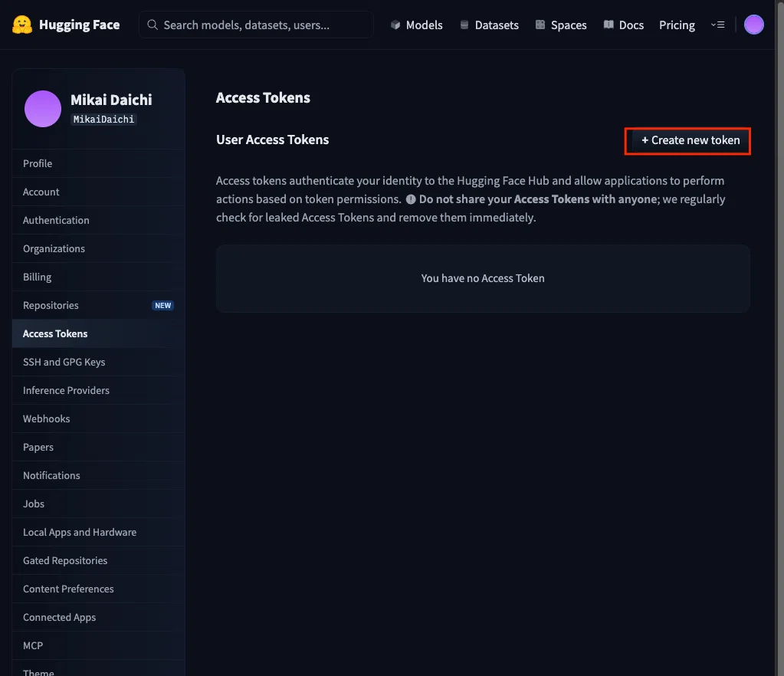Screen dimensions: 784x676
Task: Click the Datasets database icon
Action: (464, 25)
